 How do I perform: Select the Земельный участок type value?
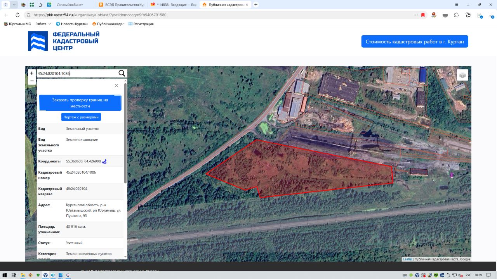click(x=82, y=129)
